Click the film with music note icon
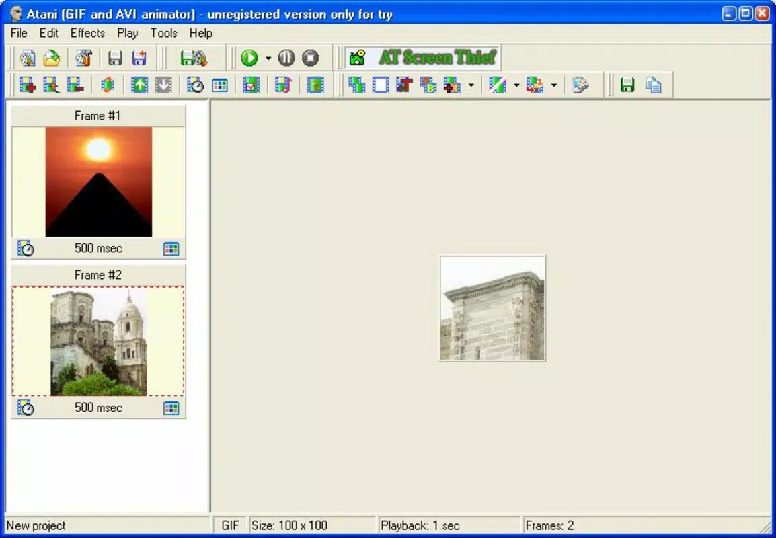Image resolution: width=776 pixels, height=538 pixels. (284, 85)
